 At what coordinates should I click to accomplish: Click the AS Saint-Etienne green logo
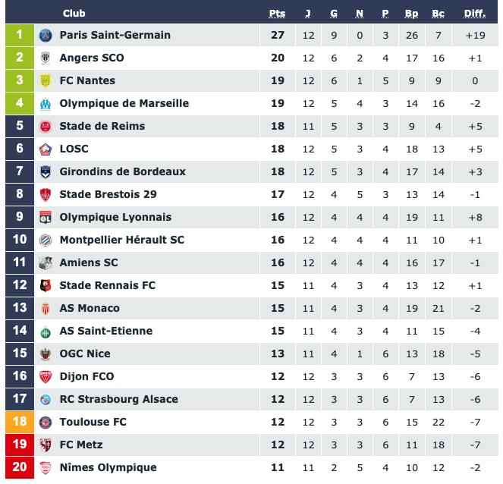(x=46, y=332)
